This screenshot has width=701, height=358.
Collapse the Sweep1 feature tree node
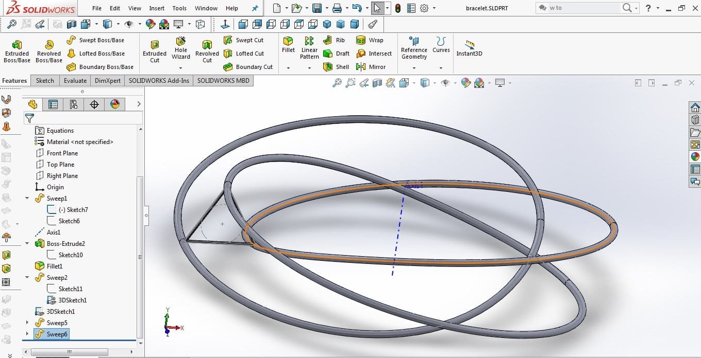pyautogui.click(x=27, y=199)
